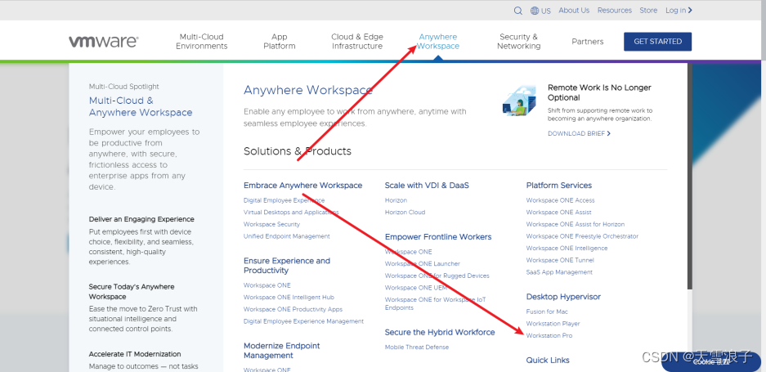Select Anywhere Workspace menu tab
This screenshot has width=766, height=372.
[x=438, y=42]
